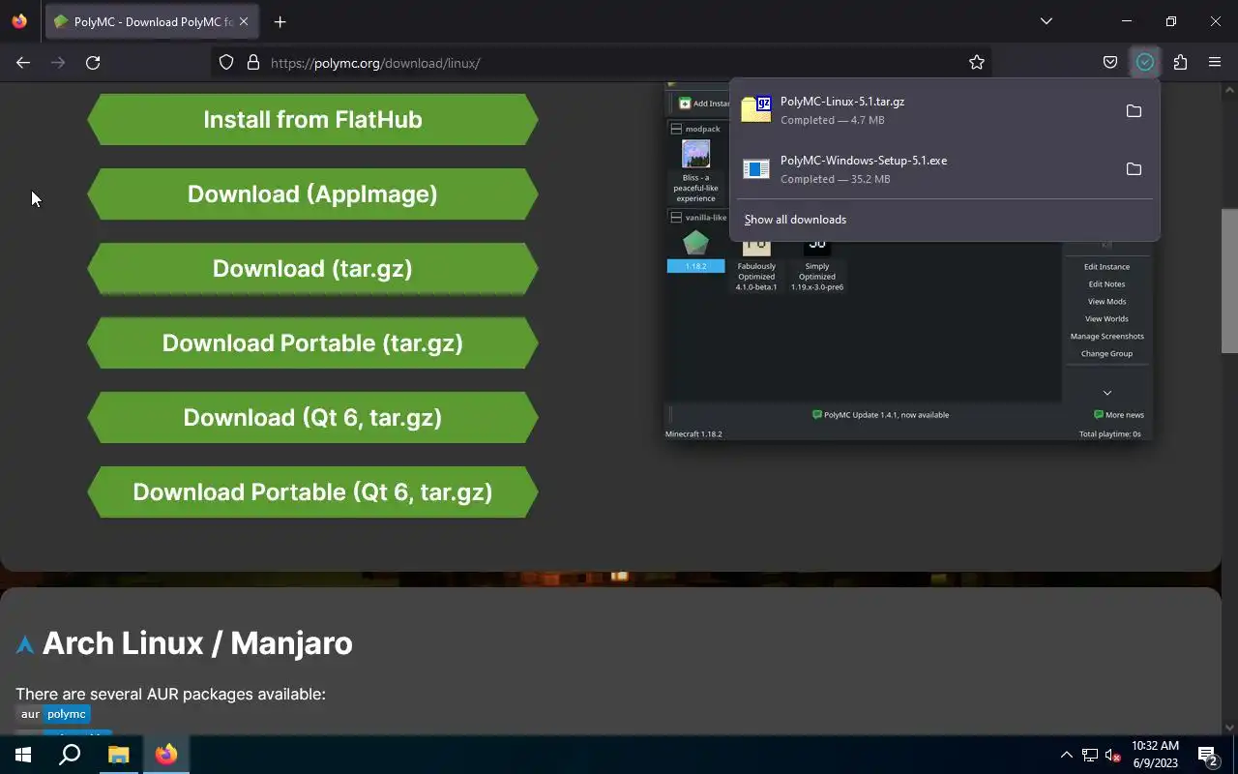Viewport: 1238px width, 774px height.
Task: Collapse the modpack group in the screenshot
Action: coord(676,129)
